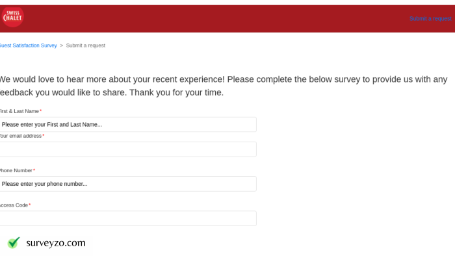Click the Access Code label
The height and width of the screenshot is (256, 455).
click(14, 205)
